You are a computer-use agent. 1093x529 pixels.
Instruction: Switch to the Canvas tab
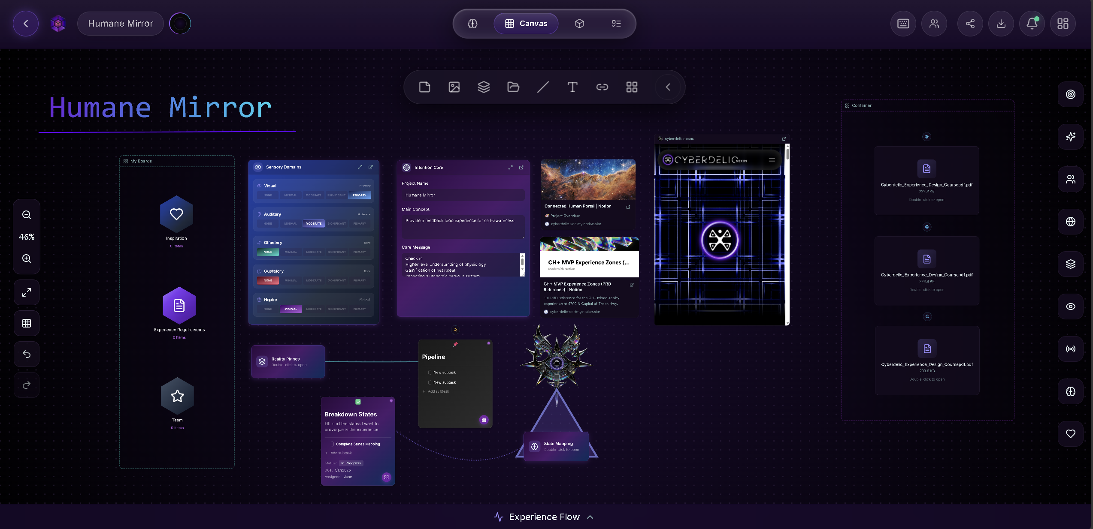pos(526,24)
